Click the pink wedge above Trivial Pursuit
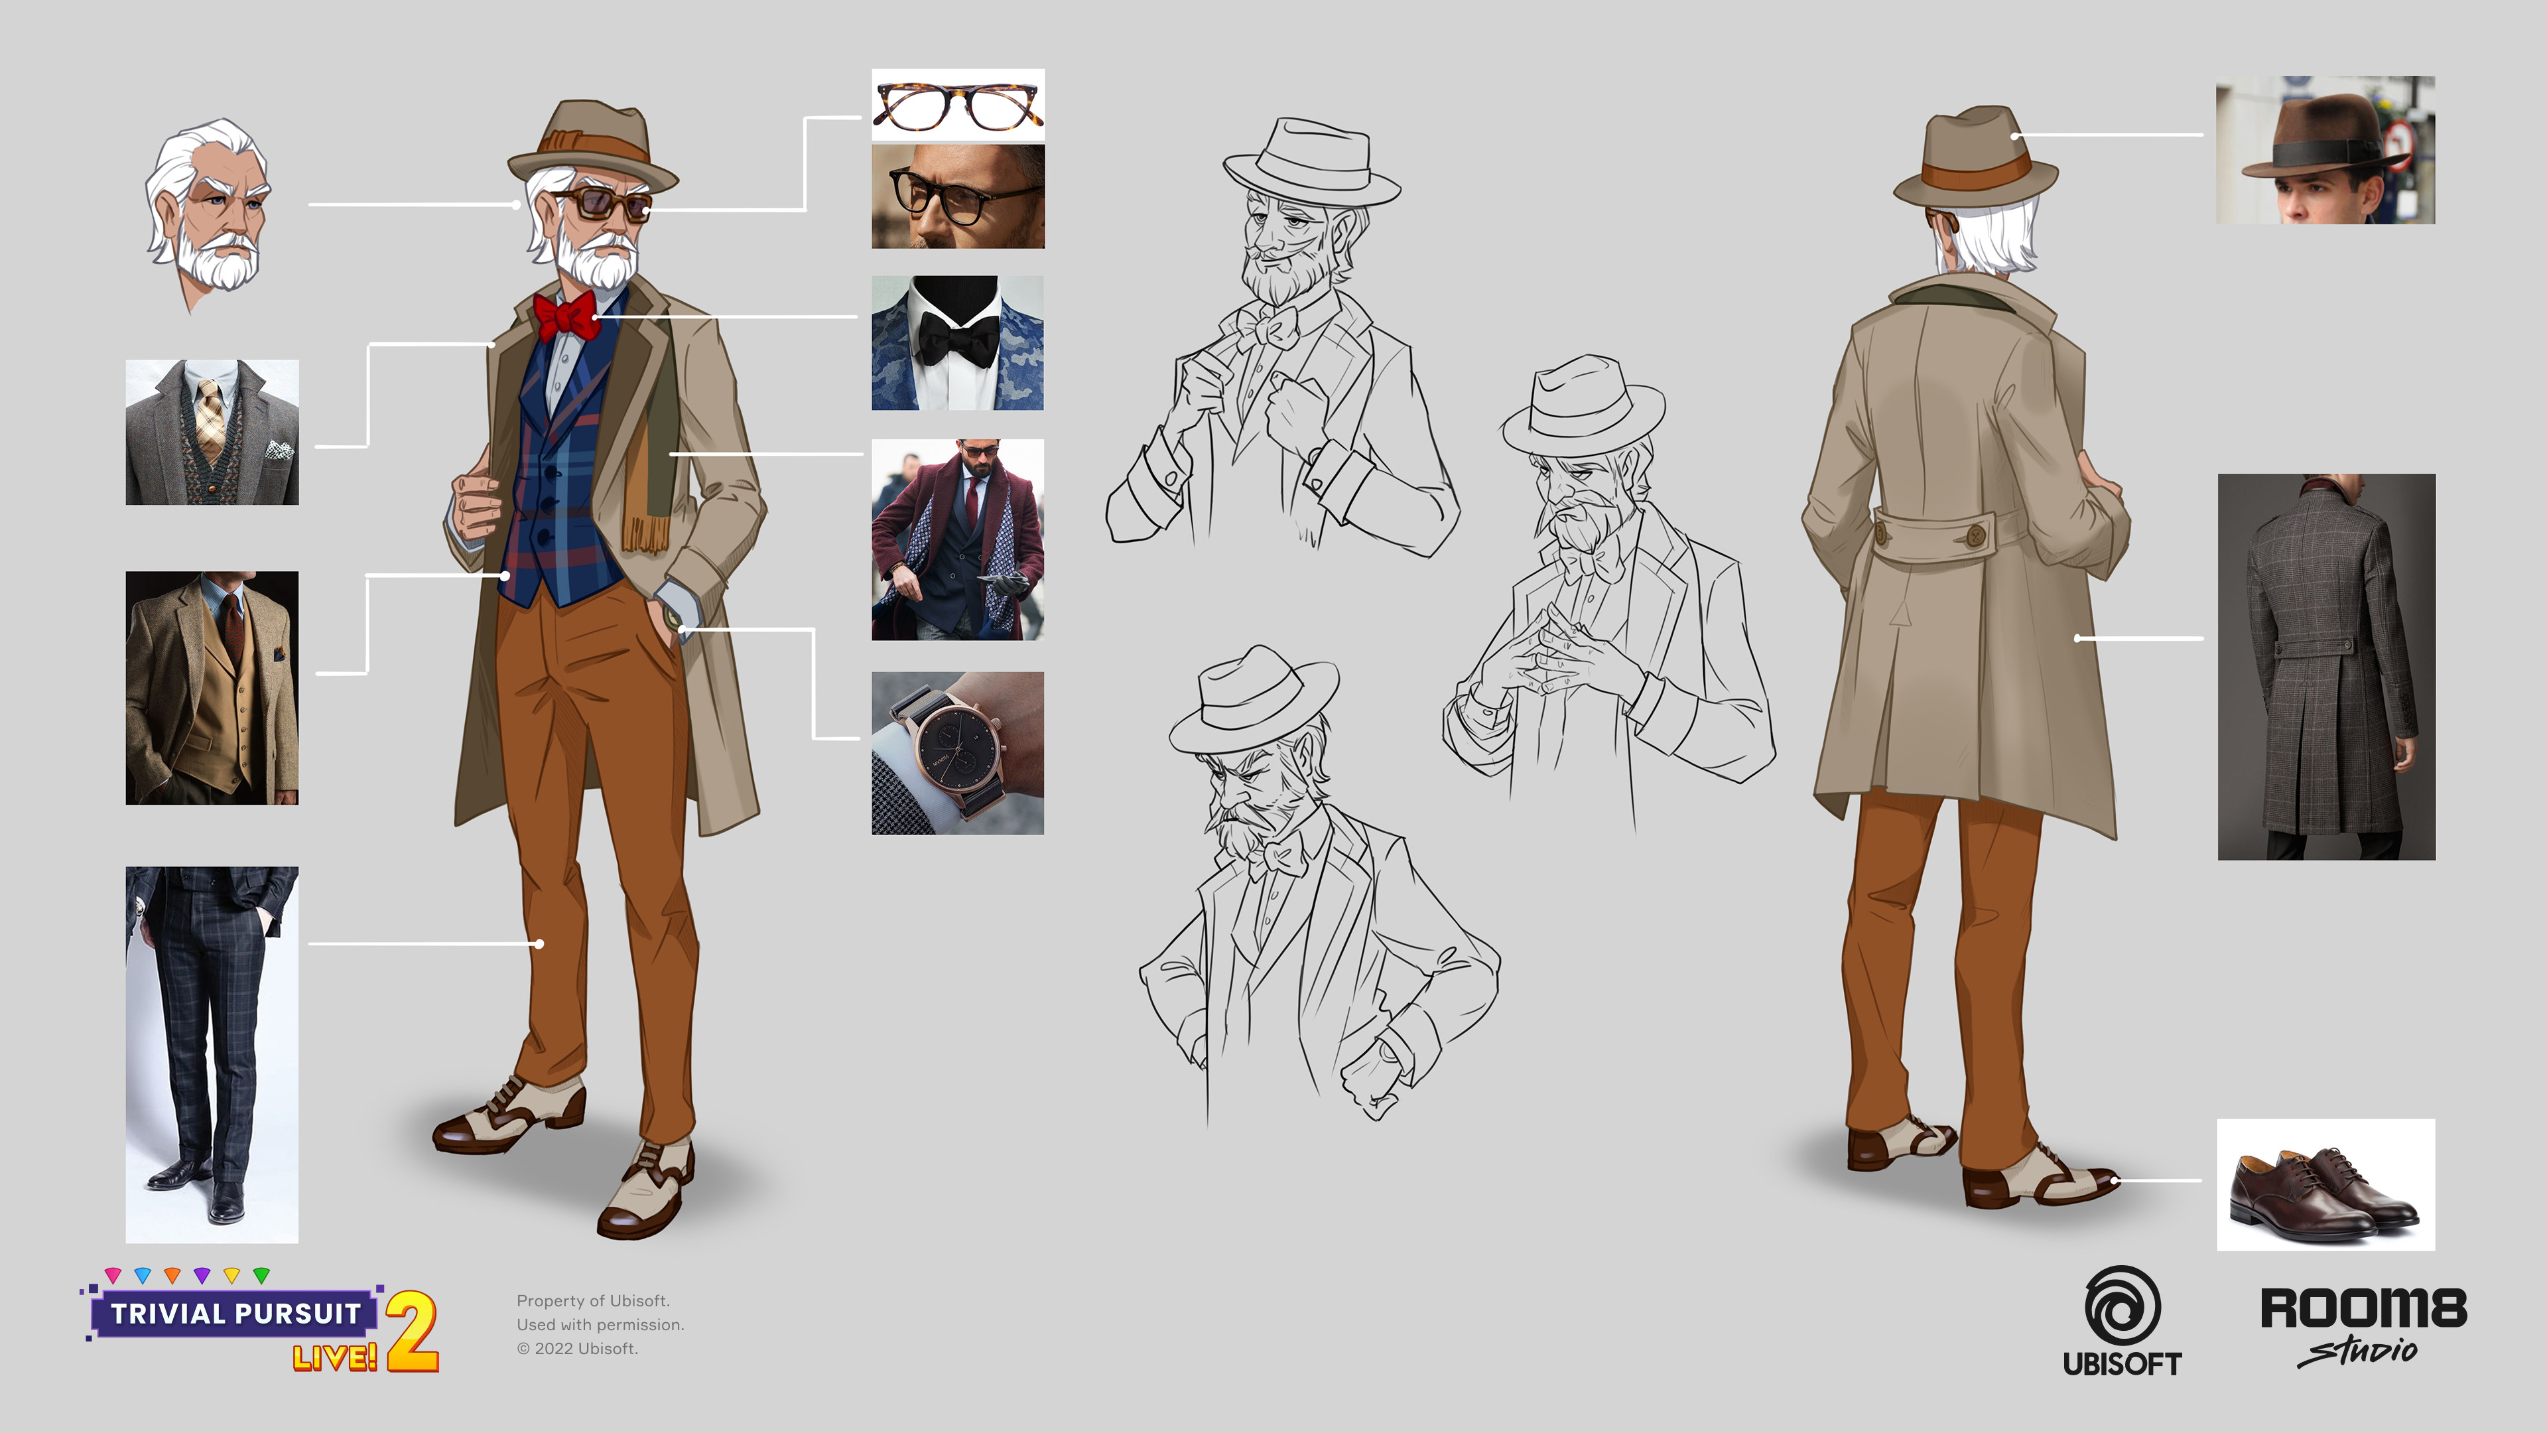Viewport: 2547px width, 1433px height. tap(113, 1274)
